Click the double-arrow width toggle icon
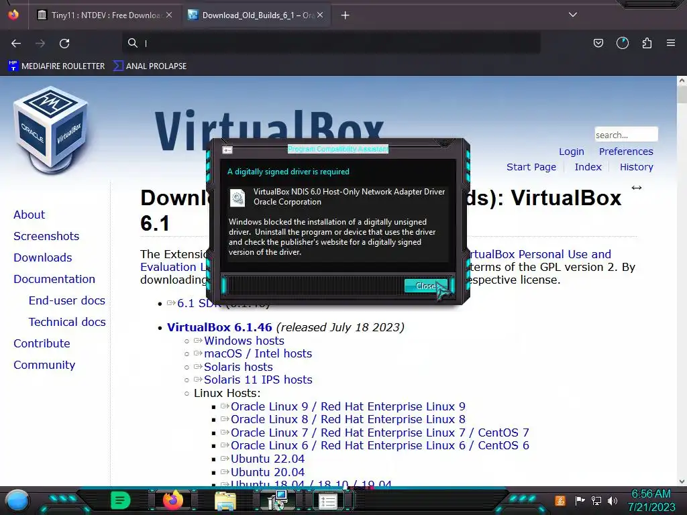 [637, 188]
